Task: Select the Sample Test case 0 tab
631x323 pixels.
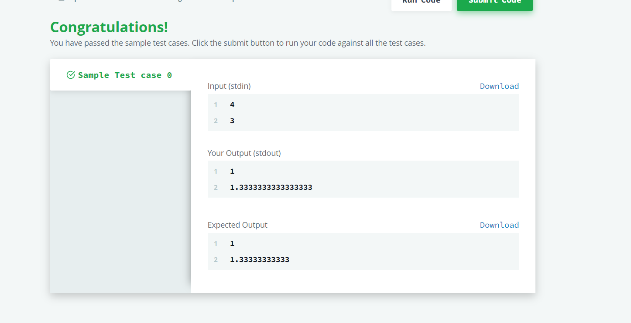Action: [x=120, y=75]
